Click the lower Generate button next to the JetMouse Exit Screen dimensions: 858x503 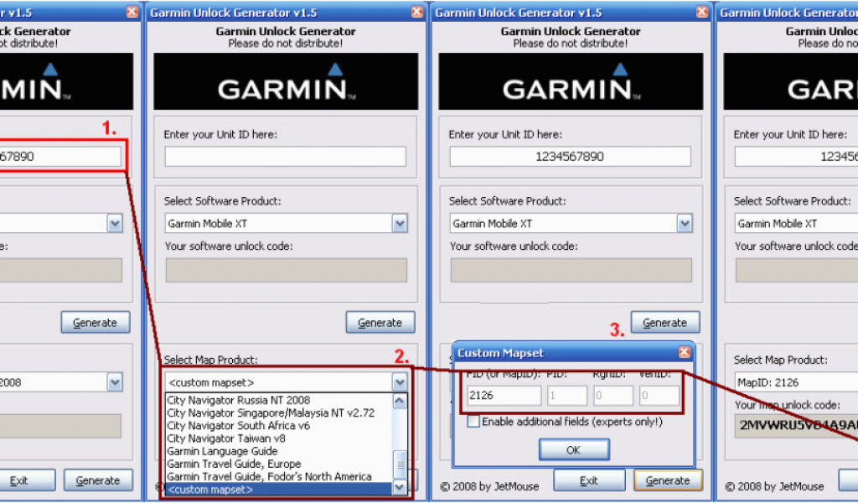tap(668, 480)
